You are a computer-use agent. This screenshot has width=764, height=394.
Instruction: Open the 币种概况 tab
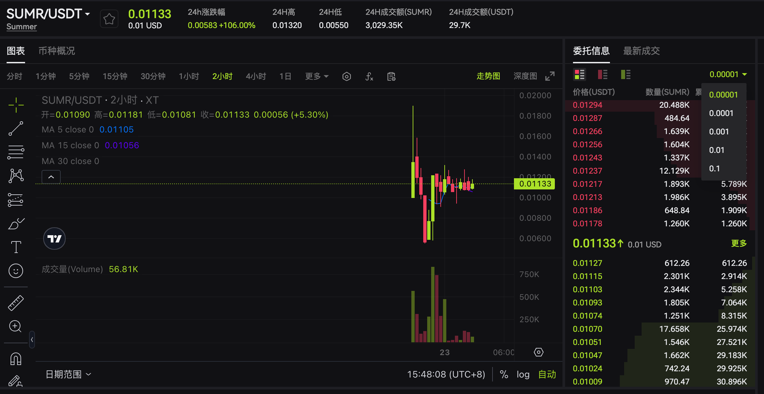pos(56,51)
